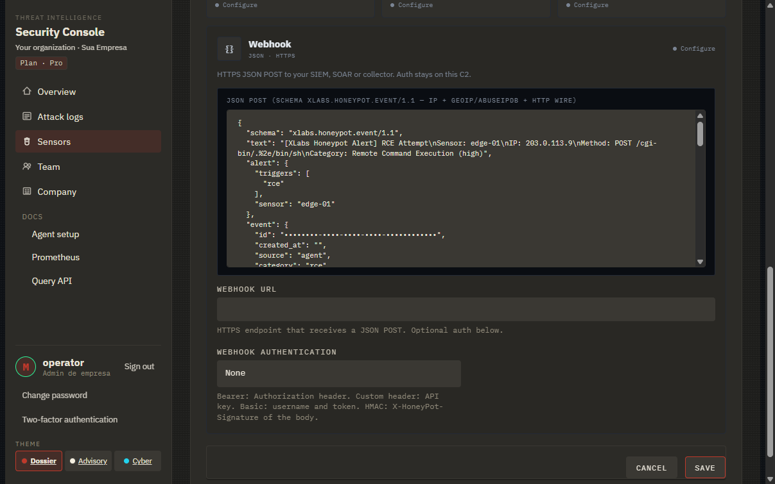Open the Query API docs

[x=52, y=281]
